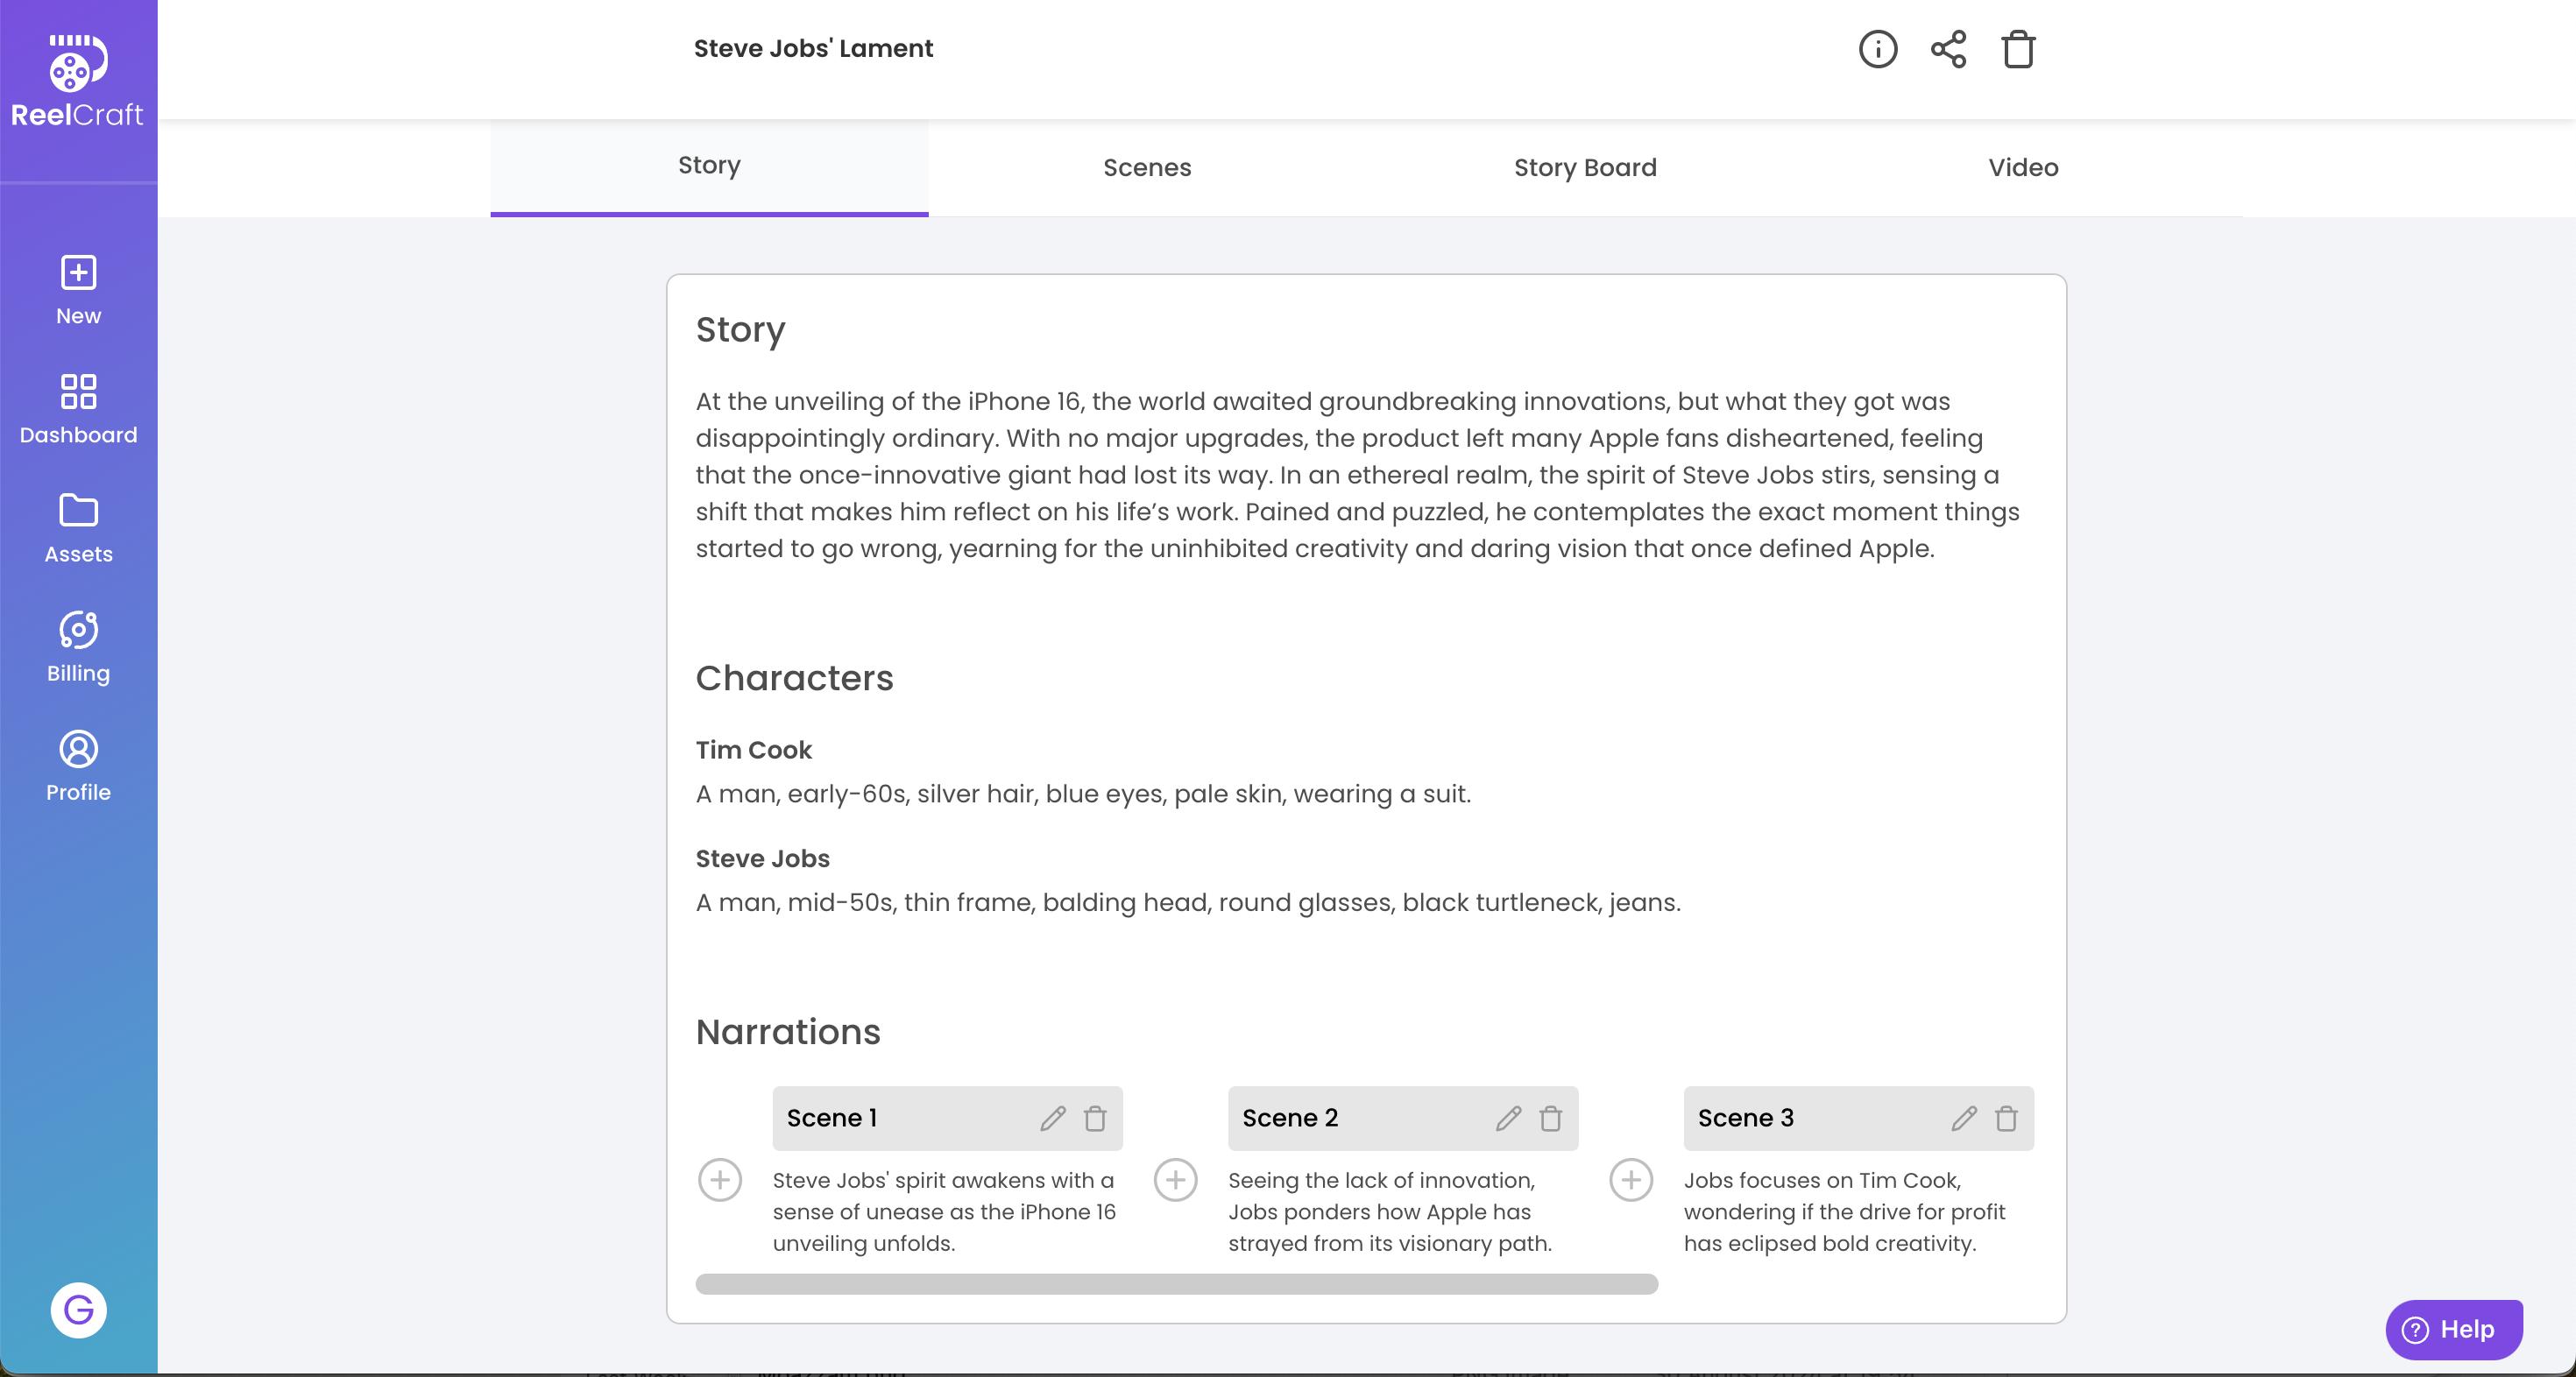Edit Scene 1 narration with pencil
This screenshot has width=2576, height=1377.
(x=1052, y=1118)
